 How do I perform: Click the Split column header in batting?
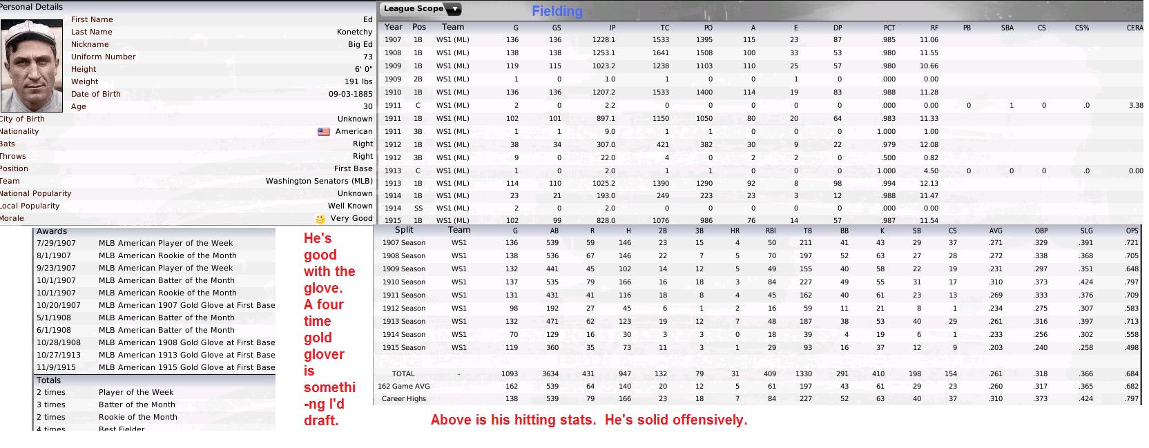tap(404, 230)
